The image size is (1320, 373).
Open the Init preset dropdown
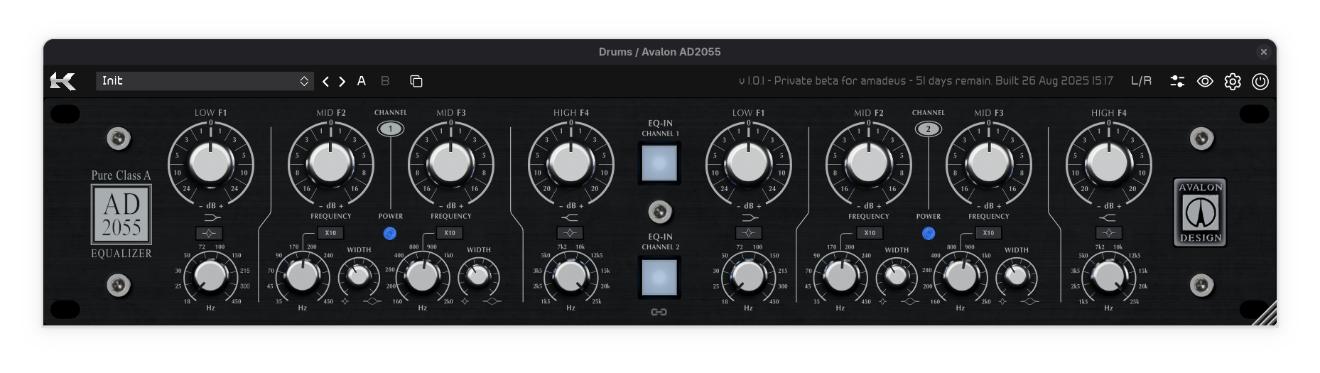point(204,81)
